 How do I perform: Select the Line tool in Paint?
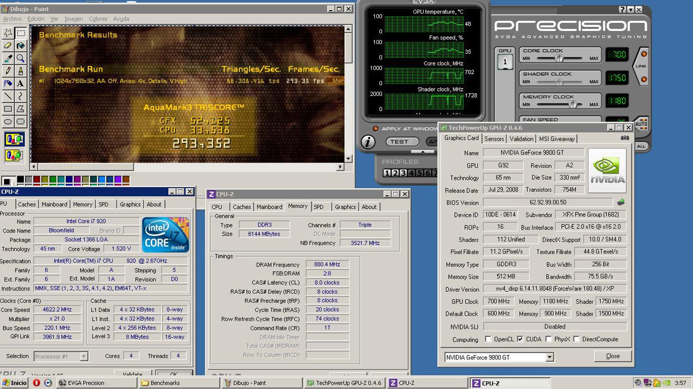click(x=8, y=97)
